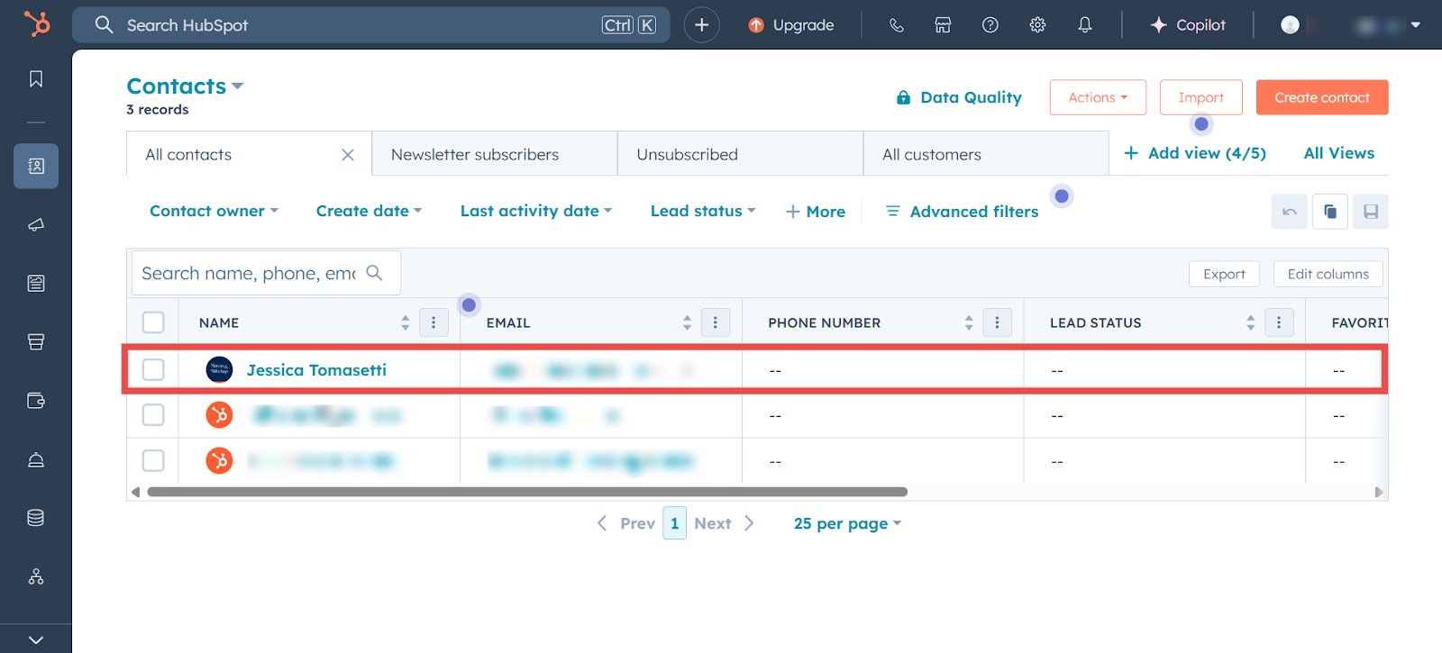This screenshot has height=653, width=1442.
Task: Click the help question mark icon
Action: click(990, 25)
